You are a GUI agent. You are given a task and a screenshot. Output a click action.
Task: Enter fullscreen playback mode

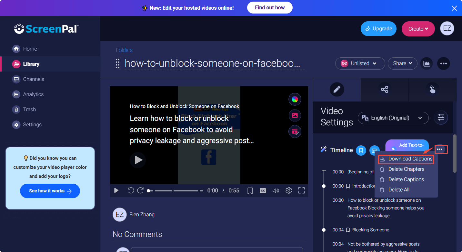click(x=301, y=190)
